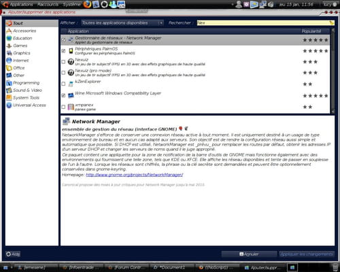Click the clear icon in the search field
Screen dimensions: 340x272
(x=332, y=22)
